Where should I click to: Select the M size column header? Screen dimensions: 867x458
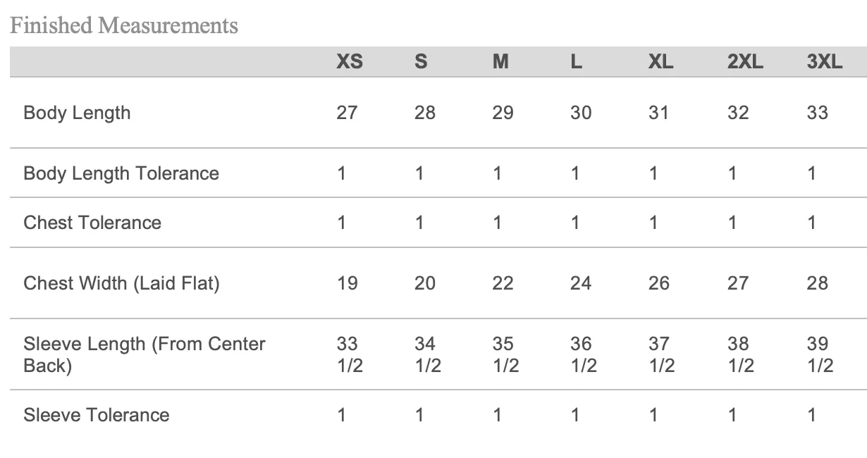(x=500, y=62)
